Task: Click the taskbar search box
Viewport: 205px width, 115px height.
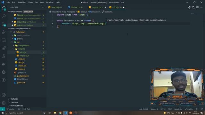Action: 23,113
